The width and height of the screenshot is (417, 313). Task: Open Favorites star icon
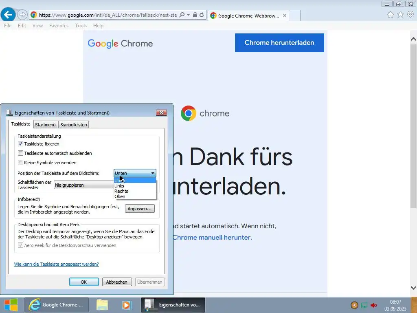pyautogui.click(x=400, y=14)
